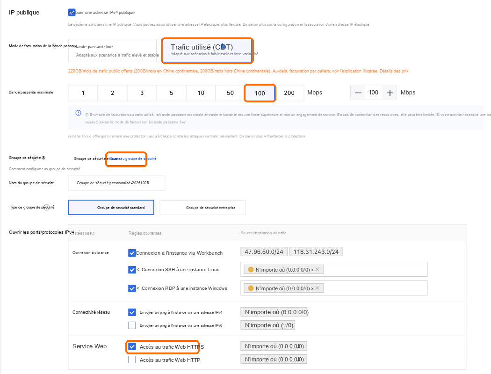Viewport: 491px width, 374px height.
Task: Click the orange warning icon in the SSH source tag
Action: [x=251, y=269]
